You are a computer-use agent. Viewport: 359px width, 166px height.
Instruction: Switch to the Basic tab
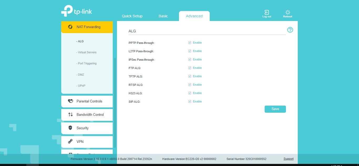pyautogui.click(x=163, y=16)
